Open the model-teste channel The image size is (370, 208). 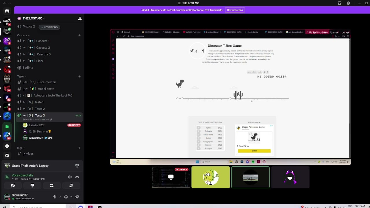pos(49,89)
